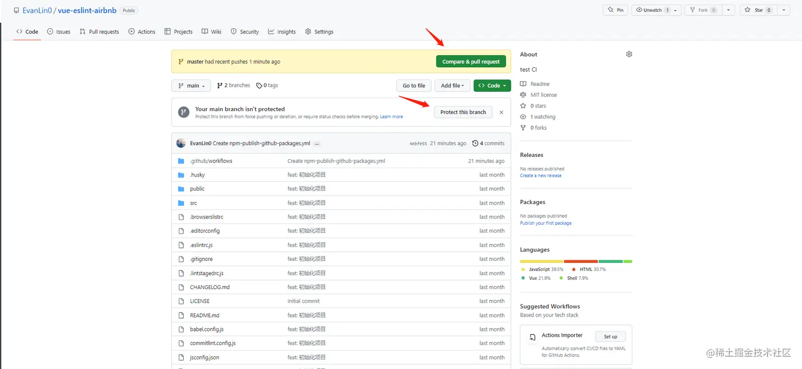Screen dimensions: 802x369
Task: View the 0 tags link
Action: tap(267, 85)
